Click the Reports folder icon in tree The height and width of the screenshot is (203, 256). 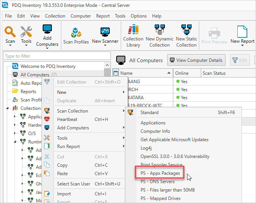tap(15, 91)
